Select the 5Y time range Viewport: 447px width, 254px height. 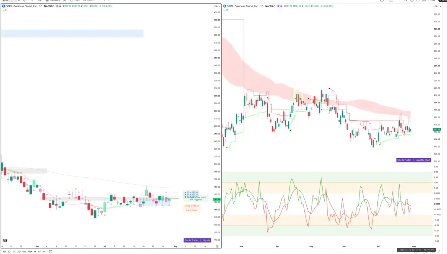(39, 252)
